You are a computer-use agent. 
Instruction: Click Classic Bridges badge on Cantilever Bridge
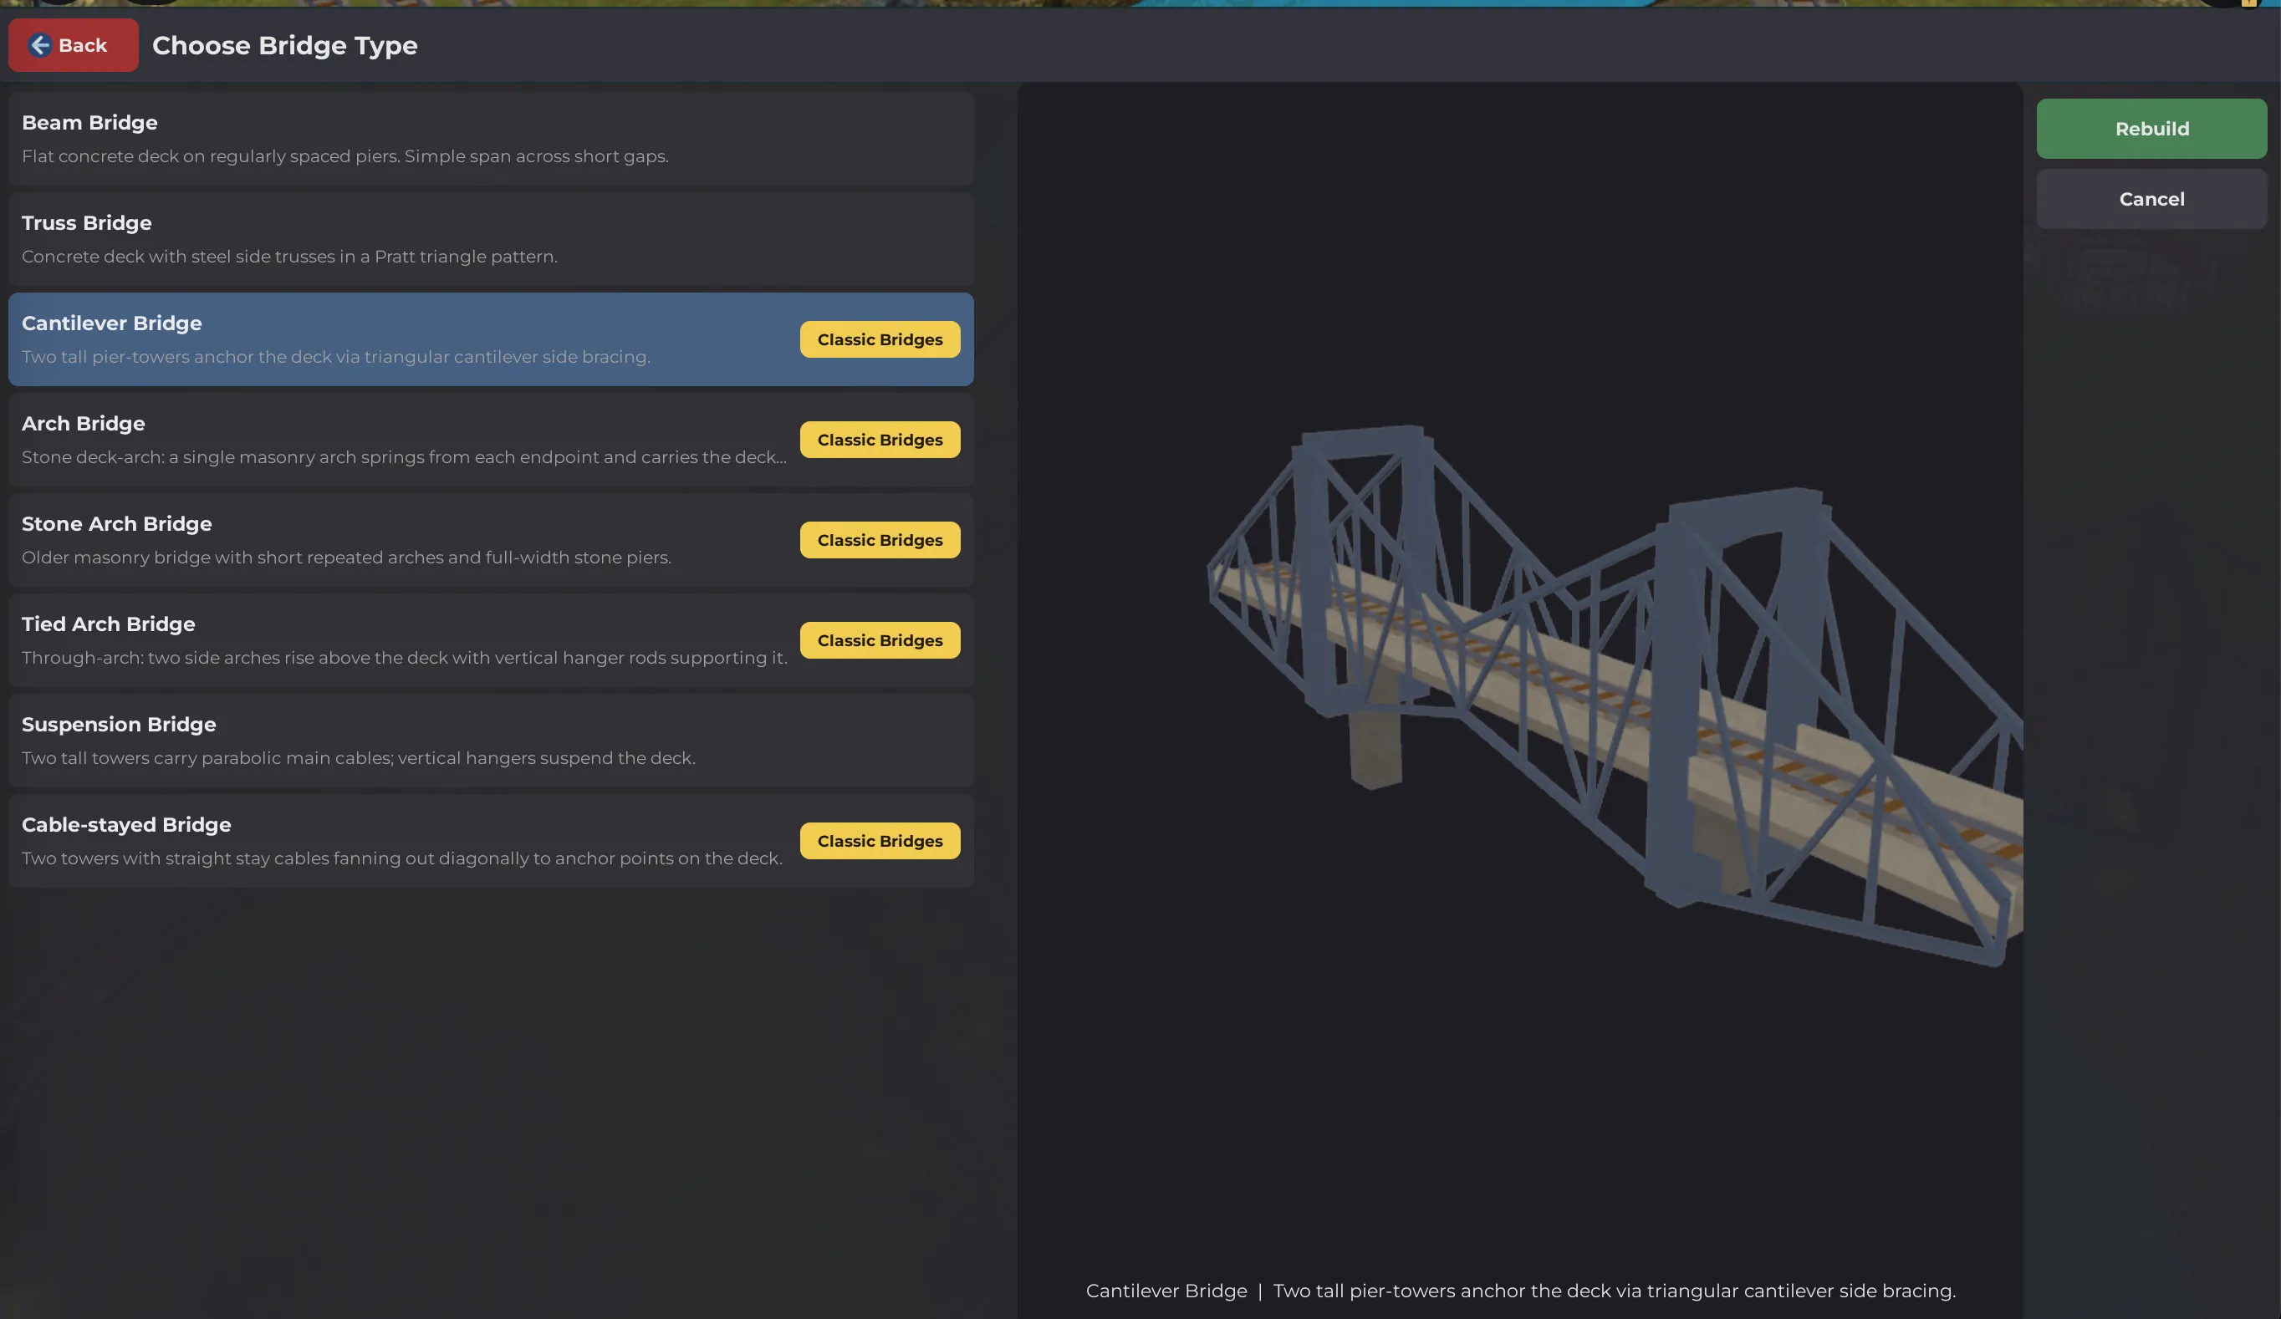pos(880,339)
